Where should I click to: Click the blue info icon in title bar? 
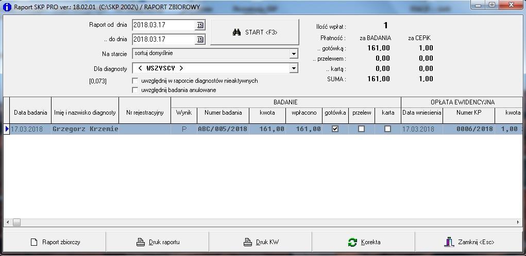(x=7, y=7)
